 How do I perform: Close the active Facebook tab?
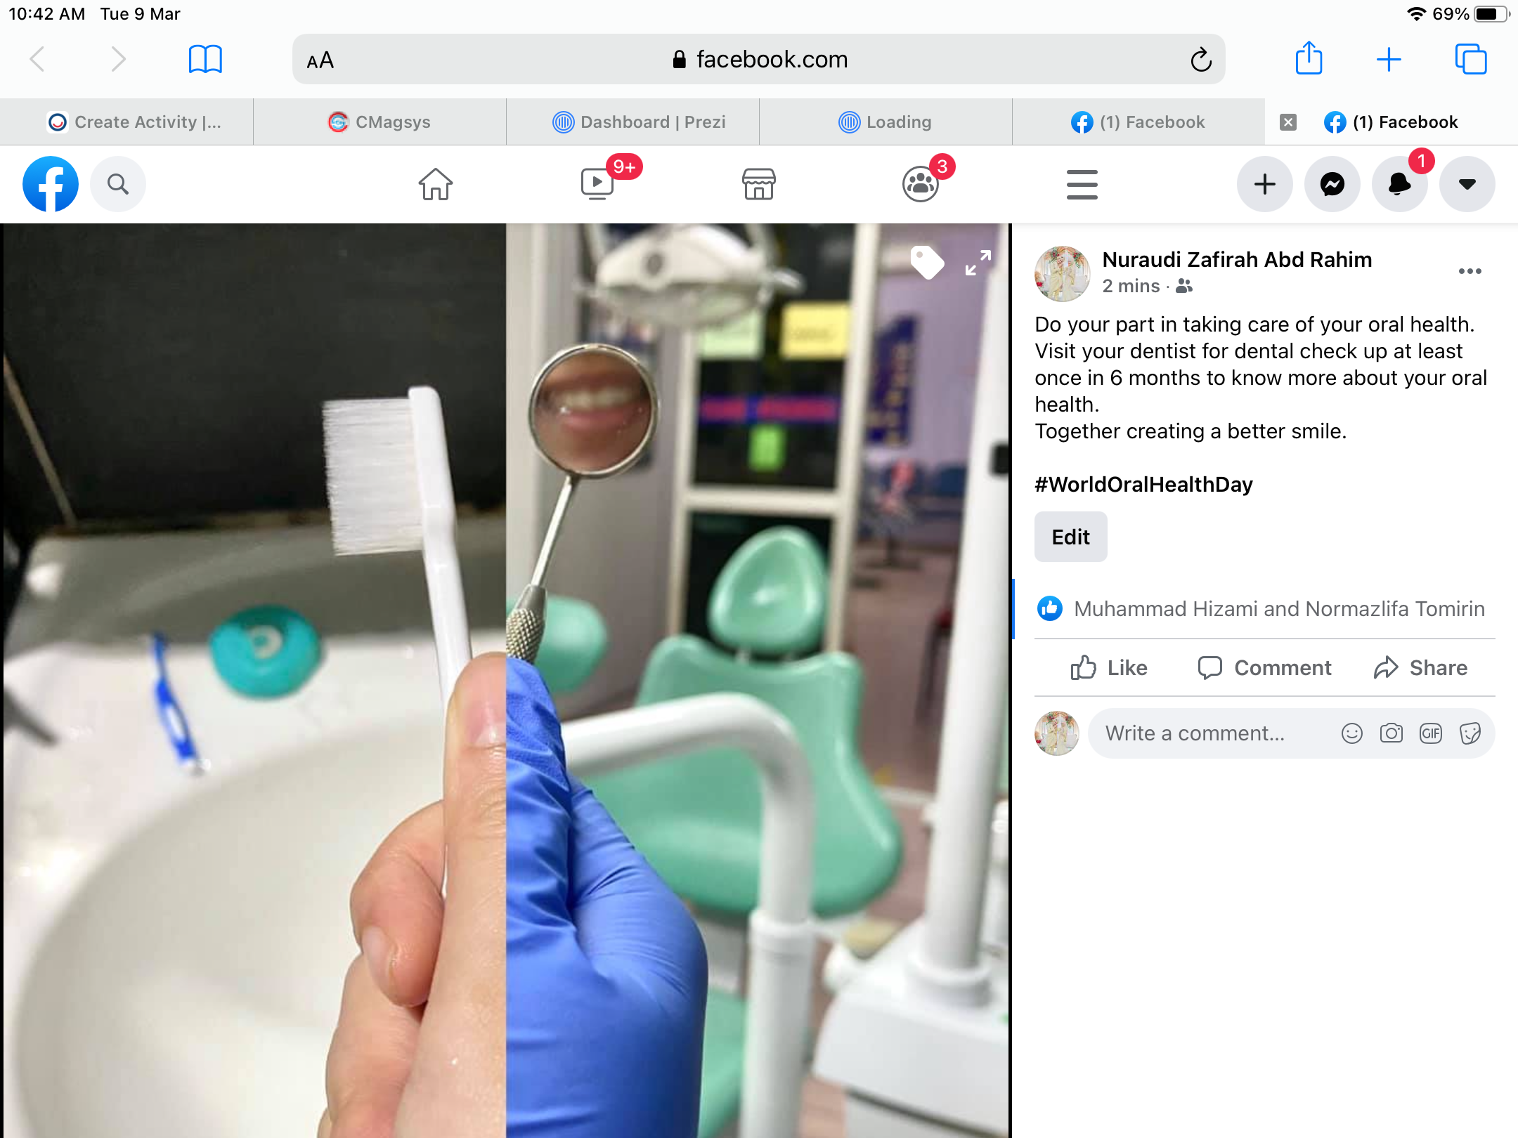pyautogui.click(x=1288, y=122)
